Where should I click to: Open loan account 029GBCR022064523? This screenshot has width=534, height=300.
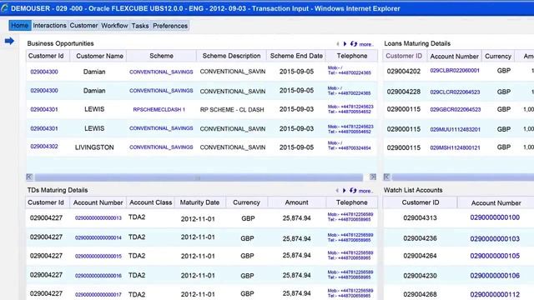pos(456,109)
